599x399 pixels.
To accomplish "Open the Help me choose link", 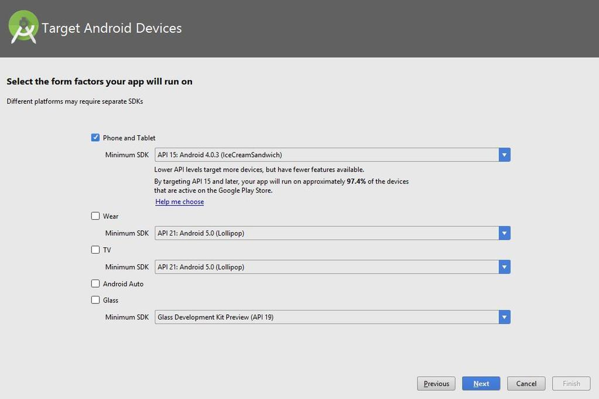I will coord(180,202).
